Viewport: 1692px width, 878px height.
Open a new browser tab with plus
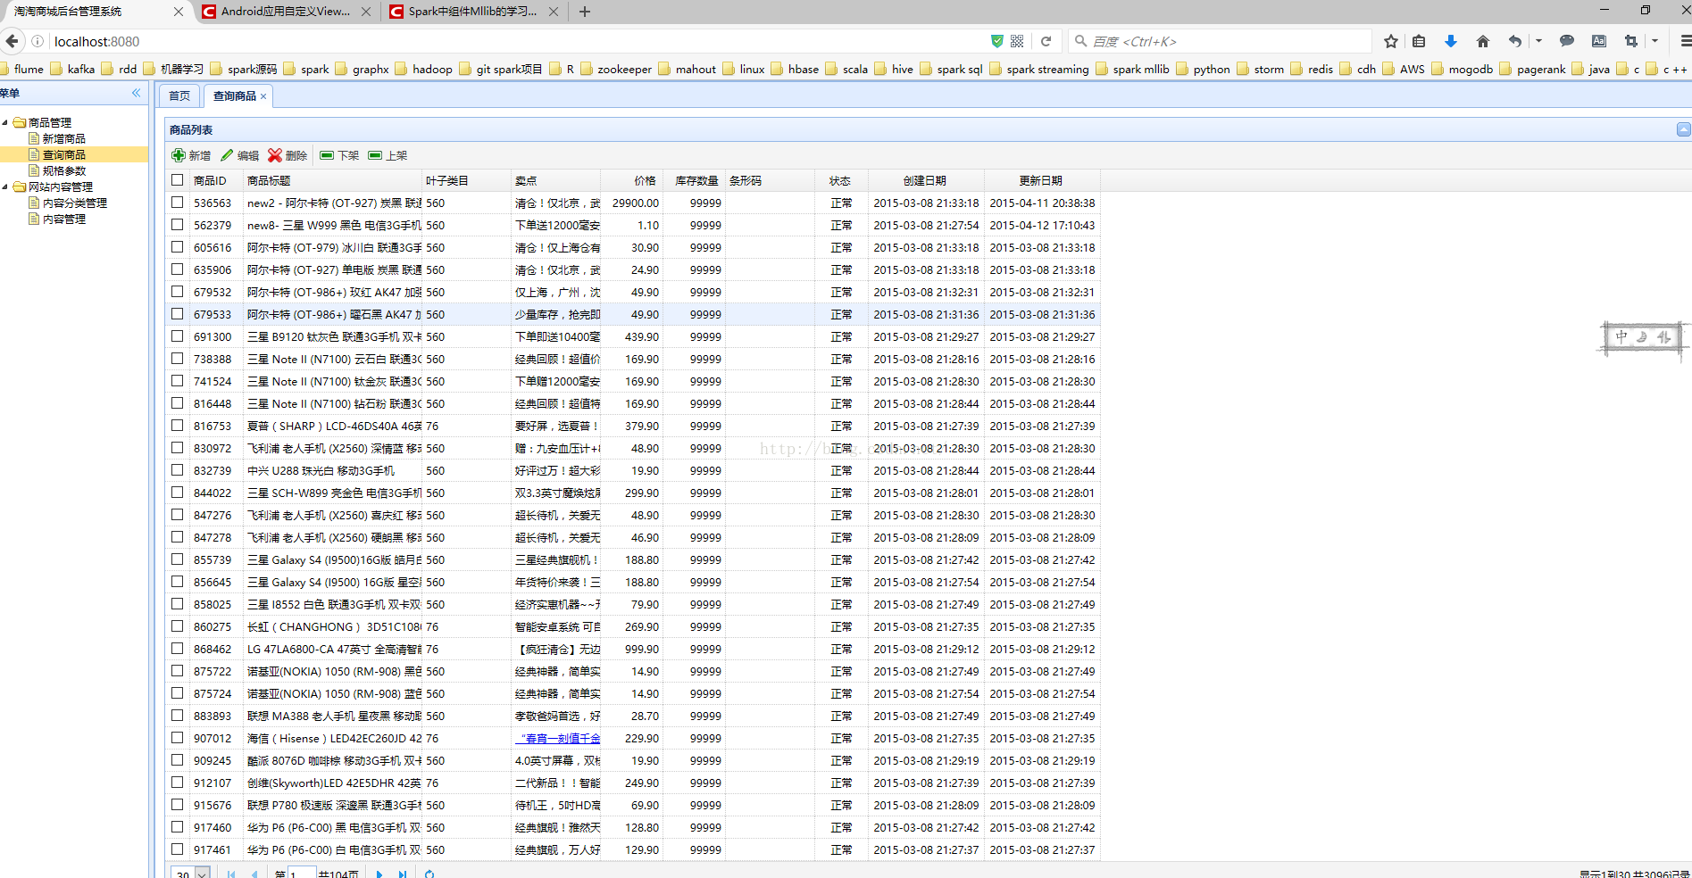tap(585, 12)
